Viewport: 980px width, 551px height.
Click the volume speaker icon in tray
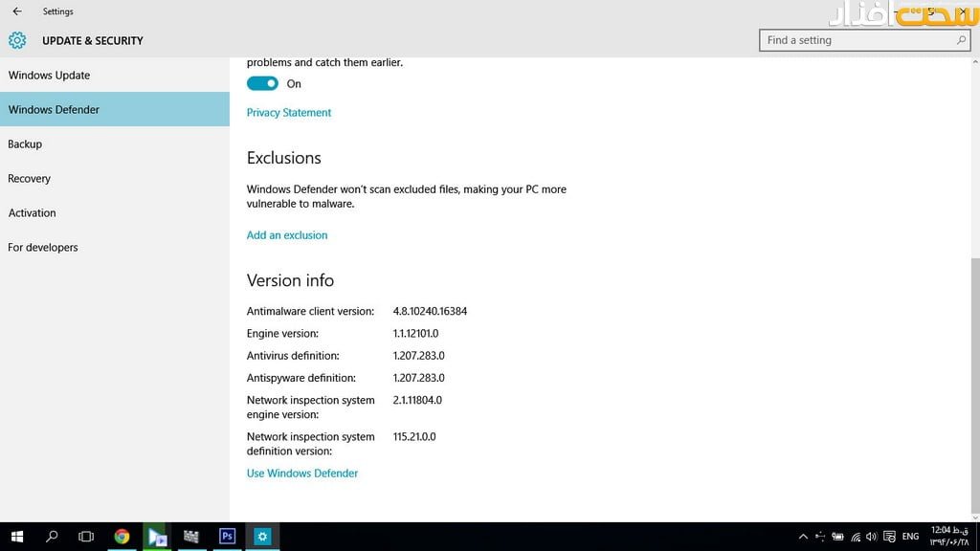(871, 537)
